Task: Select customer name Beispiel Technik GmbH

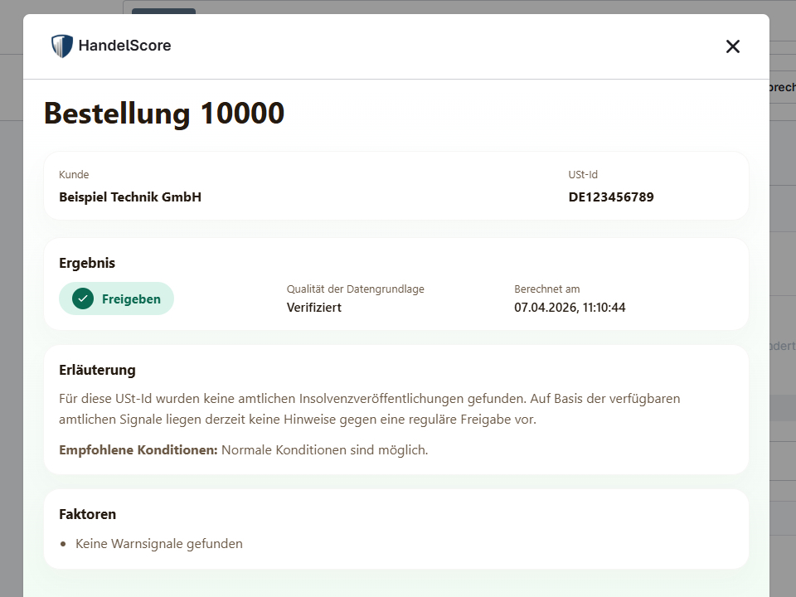Action: click(130, 197)
